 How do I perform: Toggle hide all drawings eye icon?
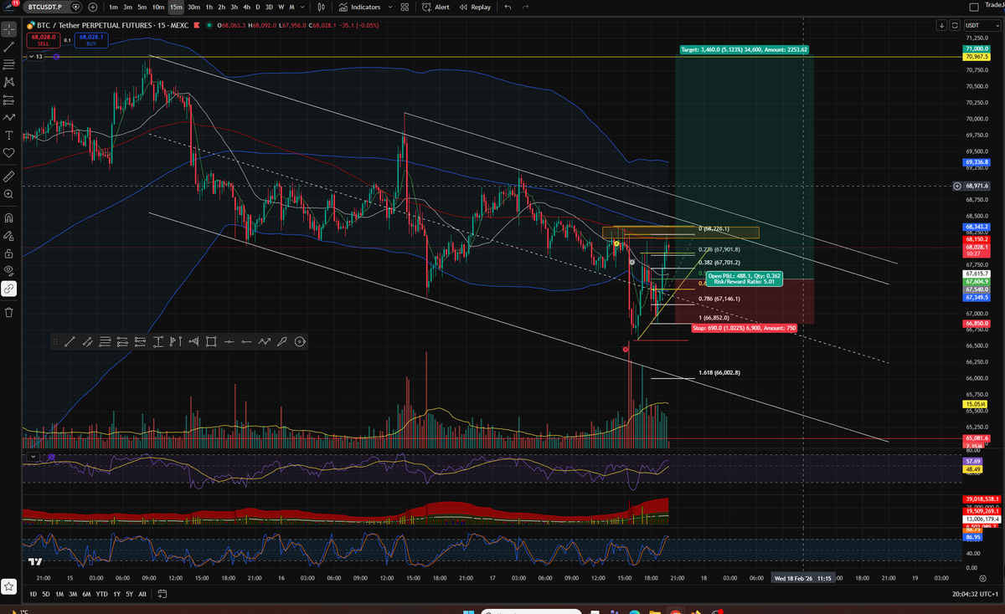click(9, 271)
